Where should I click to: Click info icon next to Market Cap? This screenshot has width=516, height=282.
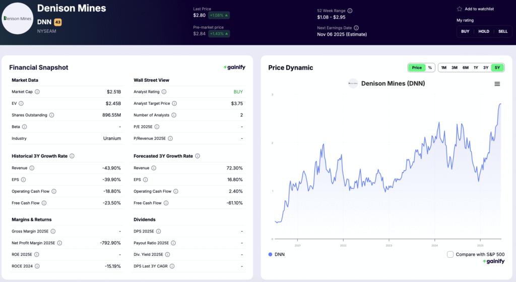(37, 92)
